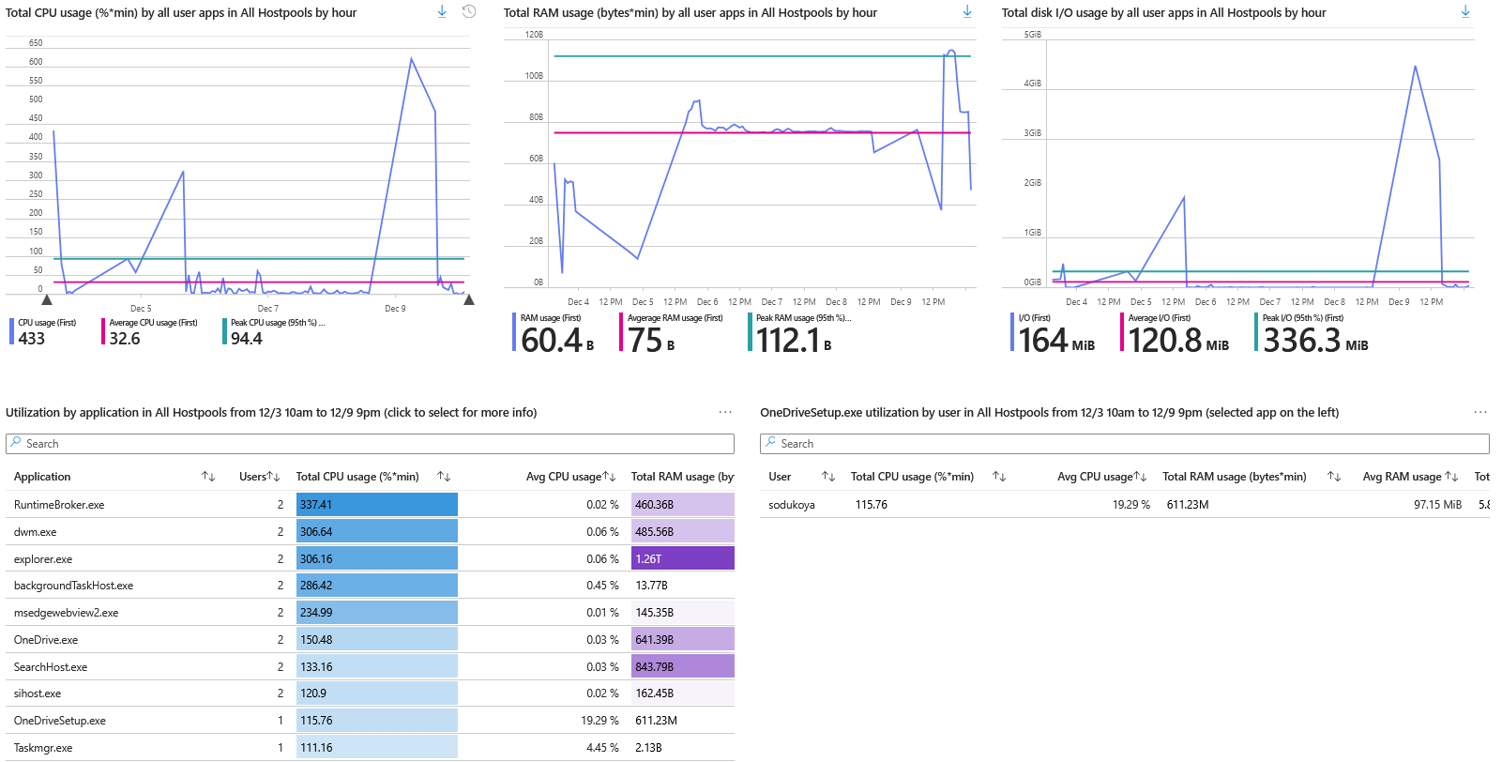Sort the user table by Avg RAM usage
1502x762 pixels.
pyautogui.click(x=1451, y=477)
